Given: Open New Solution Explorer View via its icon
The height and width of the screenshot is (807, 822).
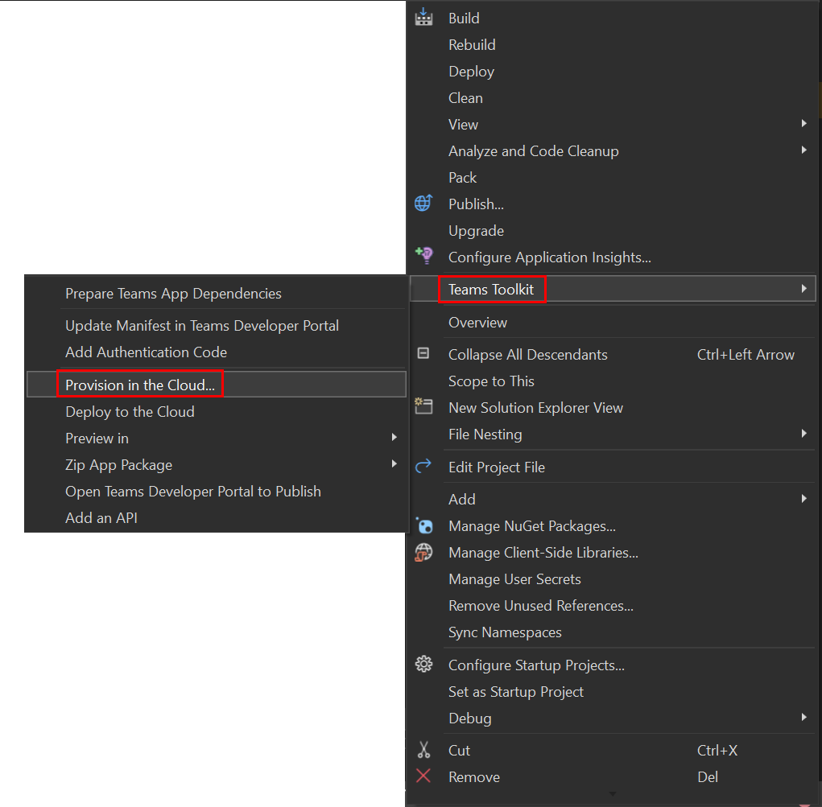Looking at the screenshot, I should point(424,406).
